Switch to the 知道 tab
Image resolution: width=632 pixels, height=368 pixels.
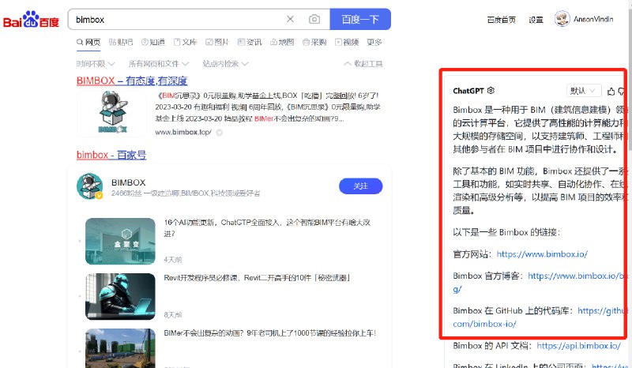tap(153, 42)
